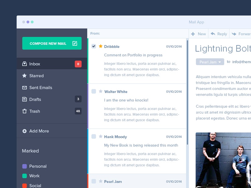Click subject 'Comment on Portfolio in progress'

[133, 55]
